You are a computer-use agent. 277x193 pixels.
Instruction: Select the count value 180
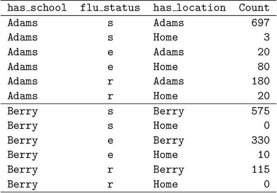tap(260, 81)
